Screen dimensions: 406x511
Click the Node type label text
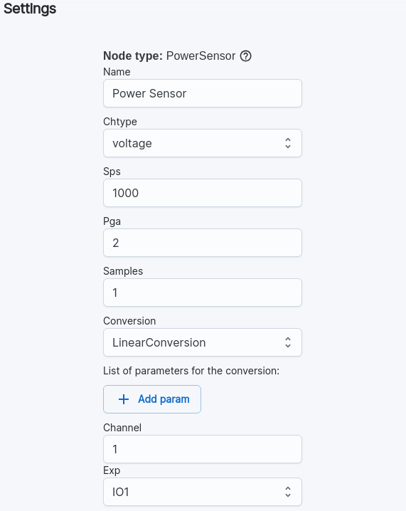[133, 56]
